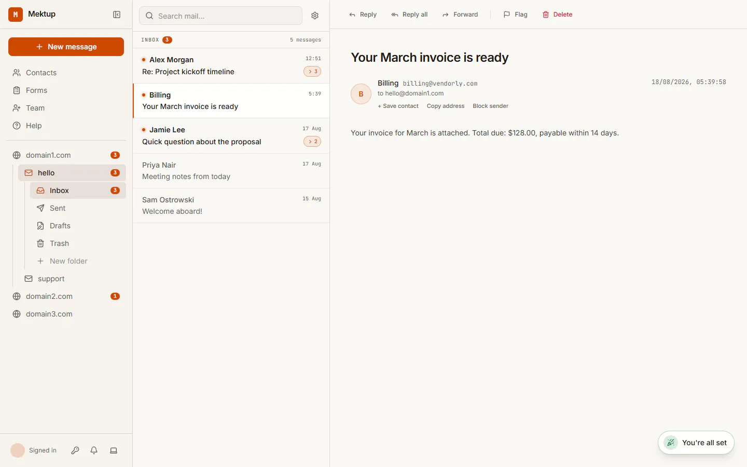Go to Forms
This screenshot has width=747, height=467.
tap(66, 90)
